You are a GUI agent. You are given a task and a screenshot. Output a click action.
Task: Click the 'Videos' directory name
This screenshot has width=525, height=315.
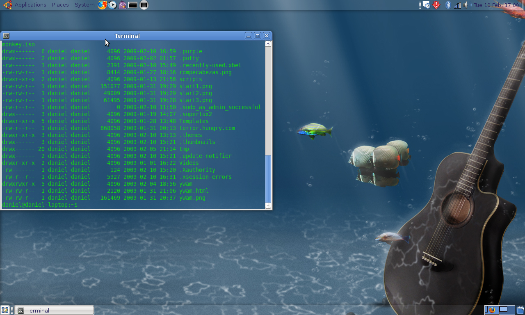tap(189, 163)
